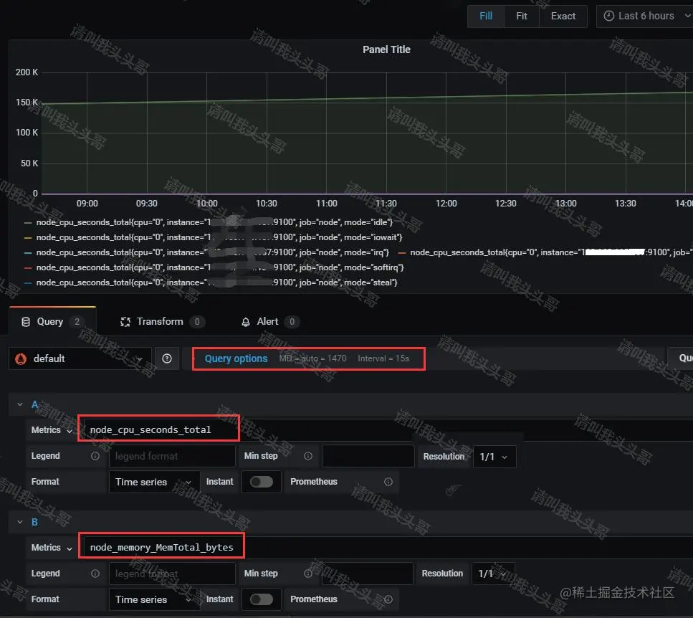This screenshot has width=693, height=618.
Task: Click the Prometheus info icon in query A
Action: pos(388,482)
